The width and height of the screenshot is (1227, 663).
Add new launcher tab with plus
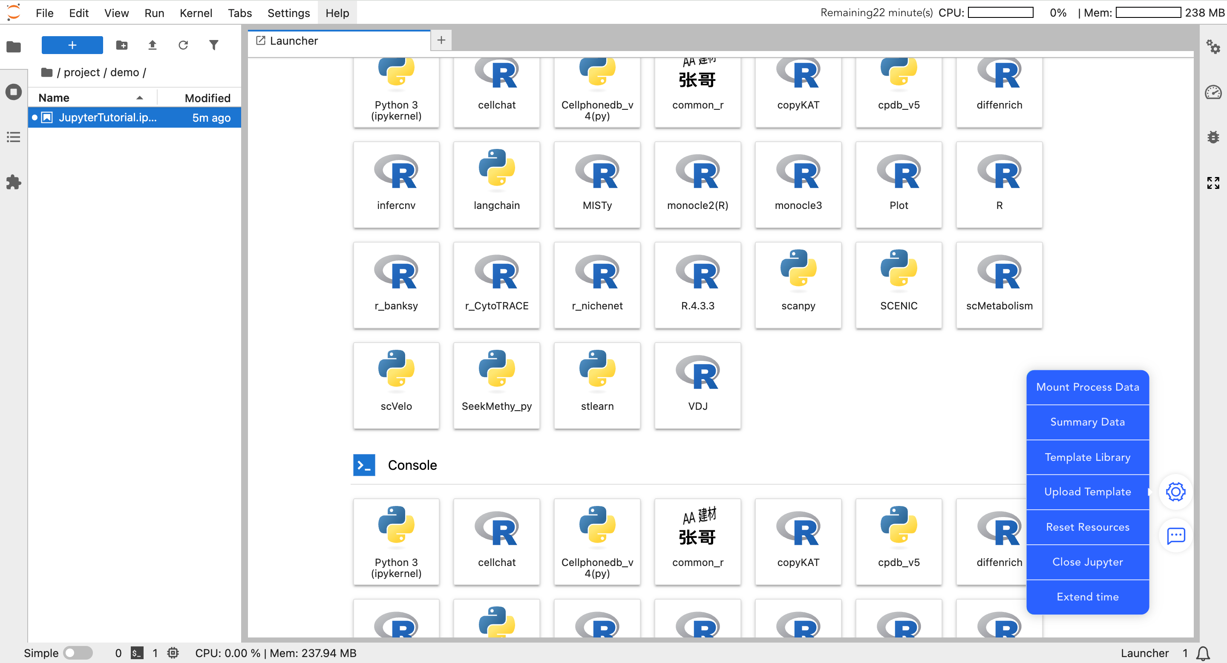[441, 40]
